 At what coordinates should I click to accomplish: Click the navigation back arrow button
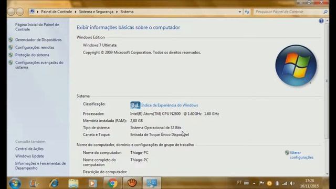(11, 12)
